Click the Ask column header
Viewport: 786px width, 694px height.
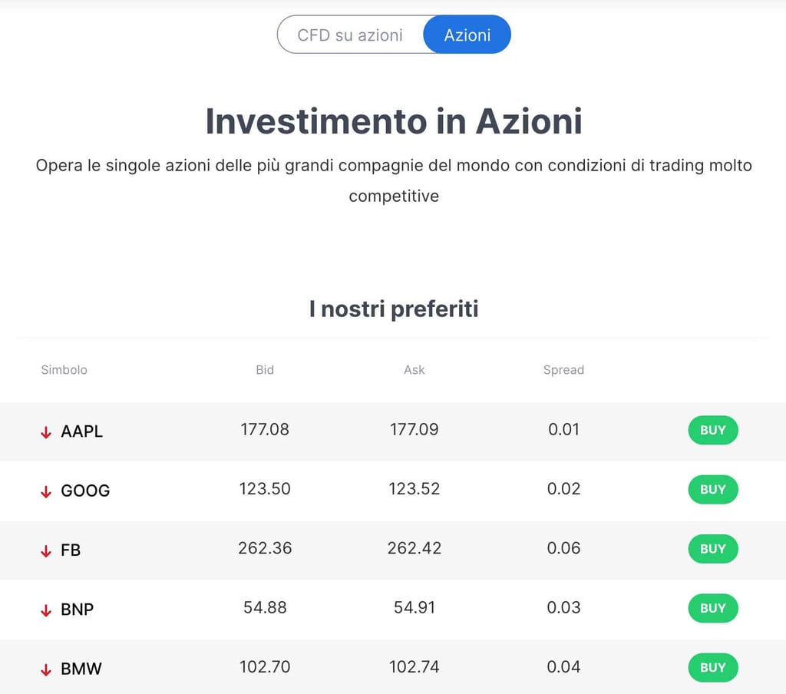coord(414,370)
